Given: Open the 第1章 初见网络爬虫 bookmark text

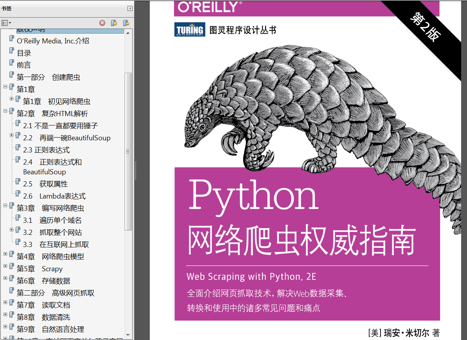Looking at the screenshot, I should coord(57,102).
